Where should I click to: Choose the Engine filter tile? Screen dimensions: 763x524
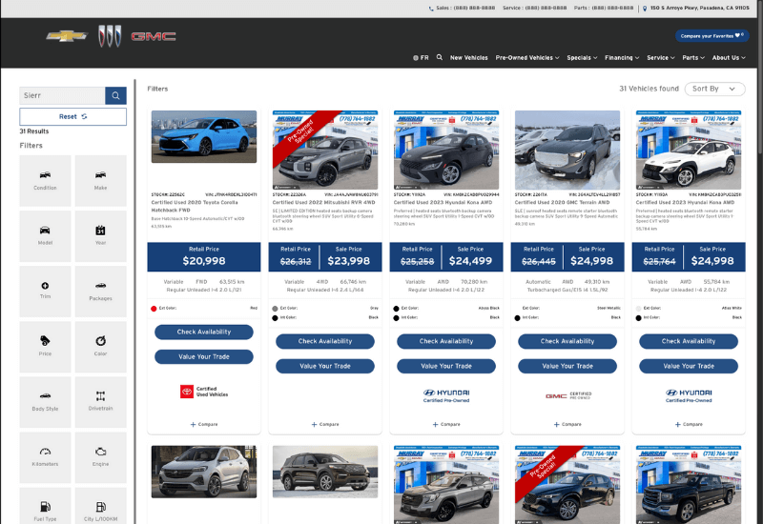[x=100, y=456]
